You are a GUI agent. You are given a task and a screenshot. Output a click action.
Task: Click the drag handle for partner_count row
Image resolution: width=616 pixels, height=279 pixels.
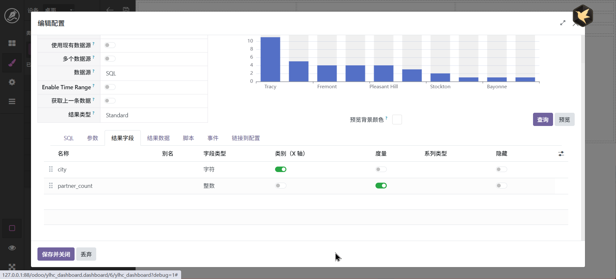(x=51, y=186)
